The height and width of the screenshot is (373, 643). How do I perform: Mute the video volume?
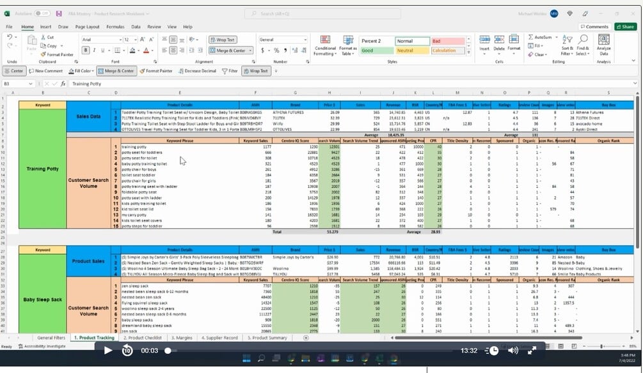pos(513,351)
